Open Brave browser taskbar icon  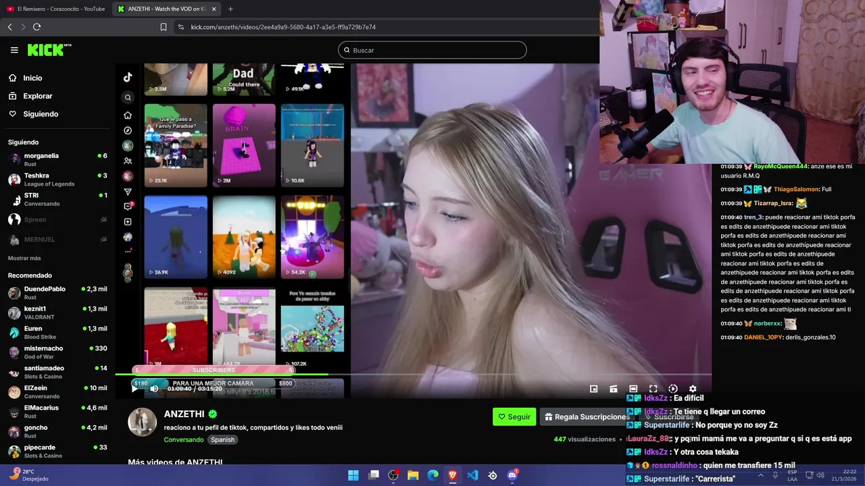[x=453, y=475]
